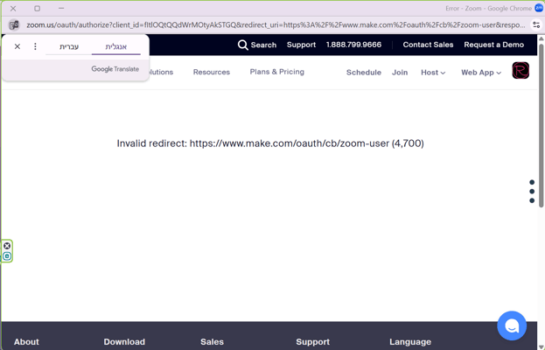This screenshot has width=545, height=350.
Task: Minimize the Chrome window
Action: 61,8
